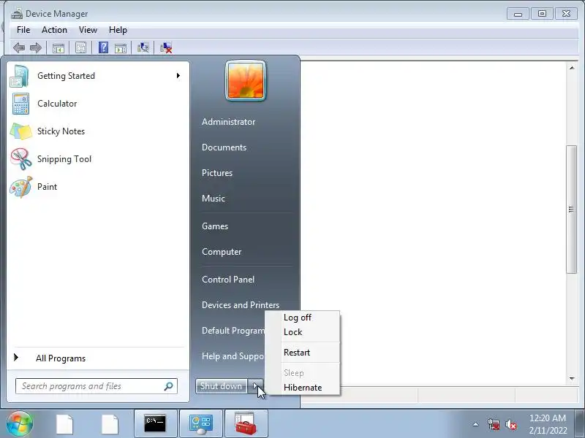Open the first blank document taskbar icon

64,424
